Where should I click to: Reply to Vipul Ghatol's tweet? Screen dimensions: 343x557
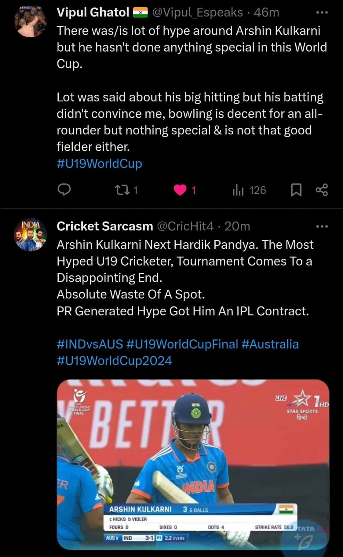tap(64, 190)
